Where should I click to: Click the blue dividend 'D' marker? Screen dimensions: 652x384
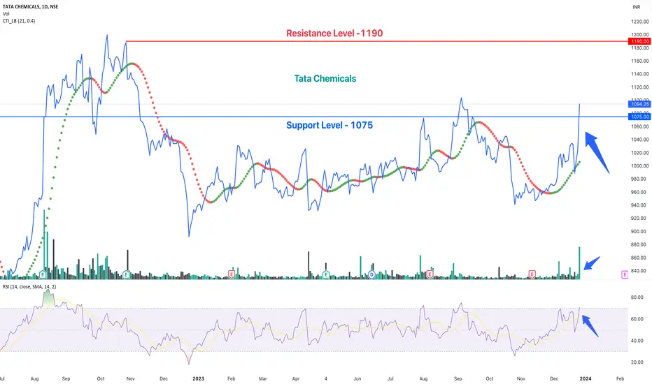pos(371,274)
